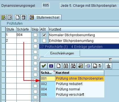Confirm selection with green checkmark icon
The image size is (119, 102).
tap(44, 66)
